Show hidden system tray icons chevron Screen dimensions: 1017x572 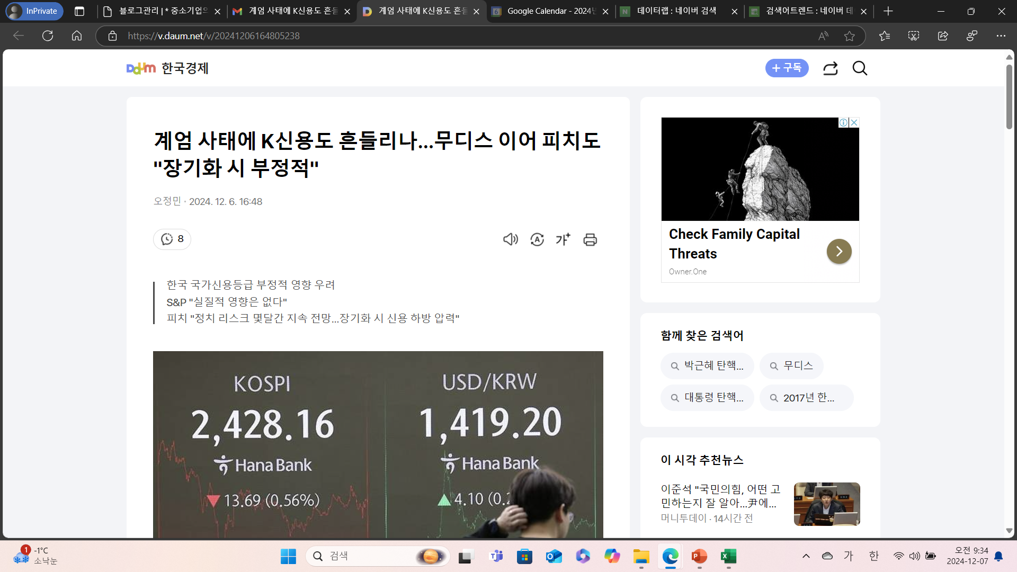click(806, 556)
